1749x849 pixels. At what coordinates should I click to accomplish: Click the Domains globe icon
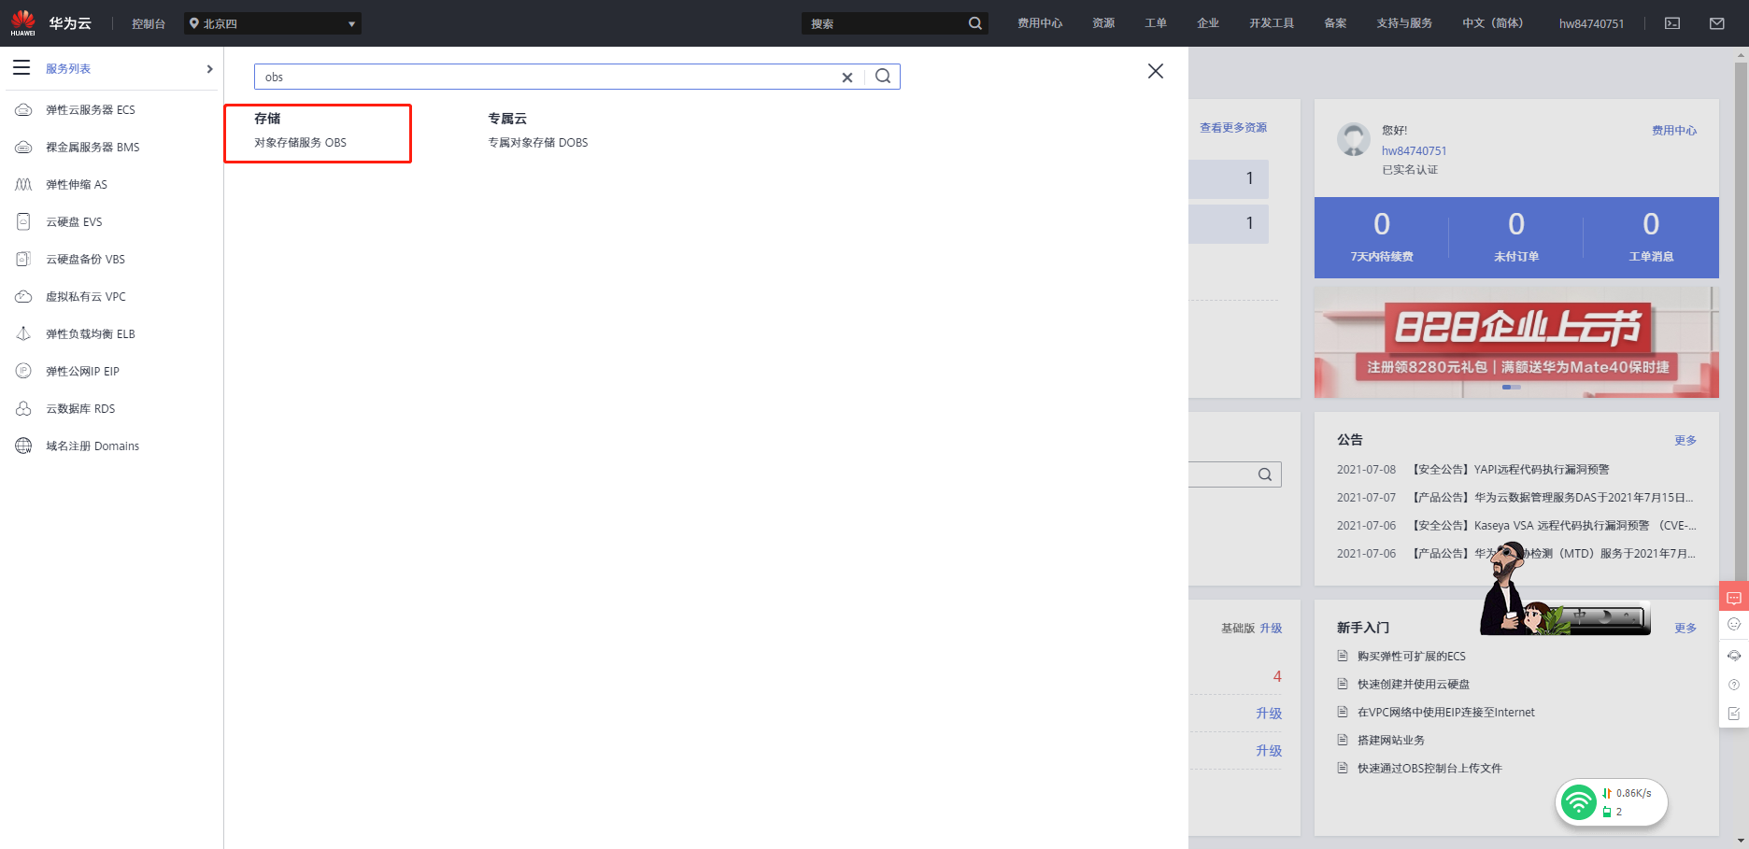[x=23, y=446]
